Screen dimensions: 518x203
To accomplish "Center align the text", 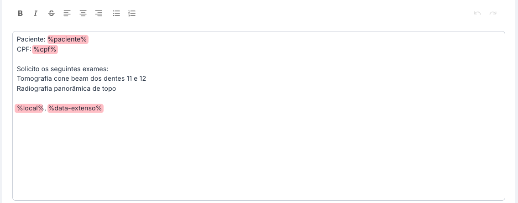I will [83, 13].
